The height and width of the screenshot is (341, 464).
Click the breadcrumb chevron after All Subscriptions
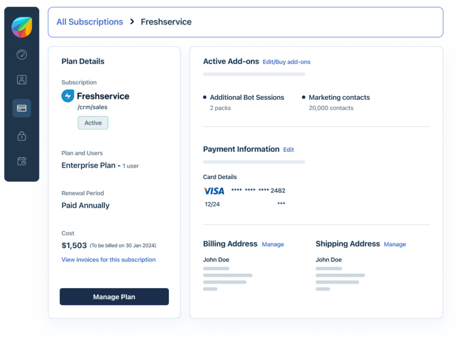click(x=132, y=21)
